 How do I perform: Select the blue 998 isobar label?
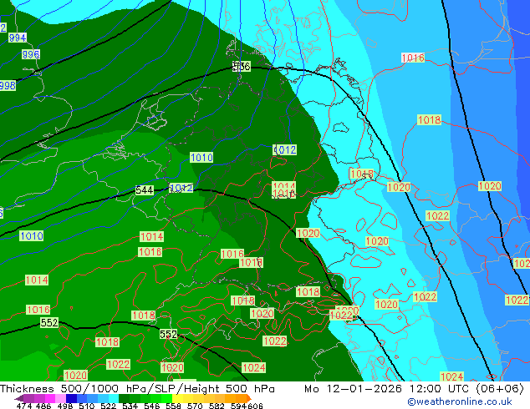point(8,85)
